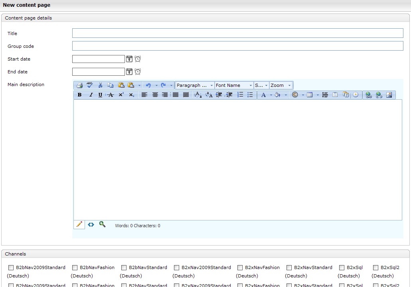Open the Font Name dropdown

click(x=234, y=85)
